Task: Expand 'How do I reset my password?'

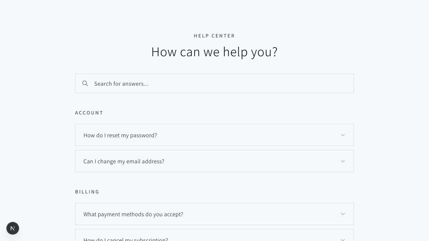Action: (120, 135)
